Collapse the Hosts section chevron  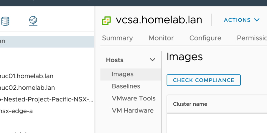153,60
